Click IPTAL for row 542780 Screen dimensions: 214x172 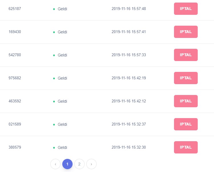click(186, 55)
